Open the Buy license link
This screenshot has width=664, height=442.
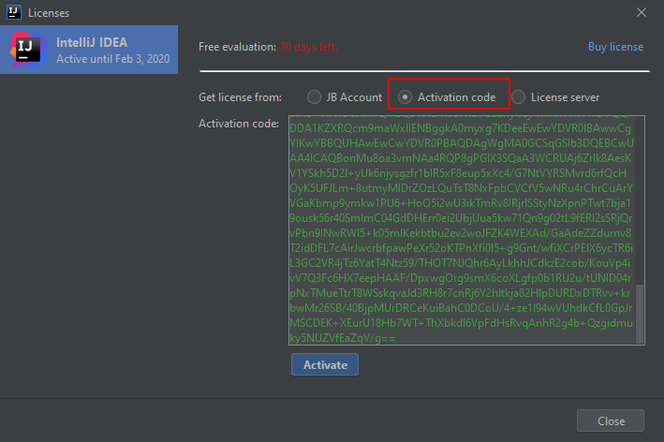pyautogui.click(x=615, y=47)
